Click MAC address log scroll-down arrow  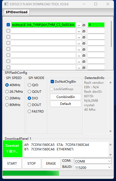110,155
